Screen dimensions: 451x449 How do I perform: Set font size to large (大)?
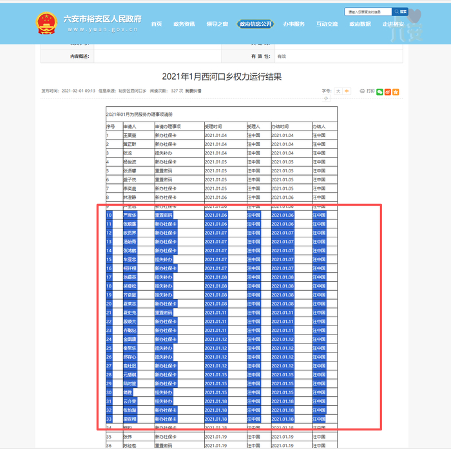(338, 91)
